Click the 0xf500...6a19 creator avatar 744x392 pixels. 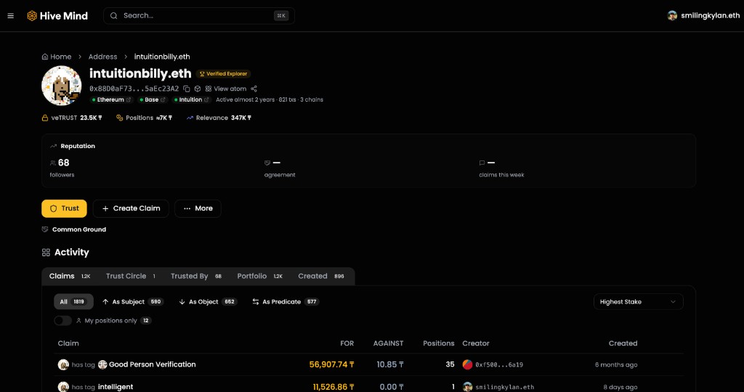pyautogui.click(x=467, y=364)
